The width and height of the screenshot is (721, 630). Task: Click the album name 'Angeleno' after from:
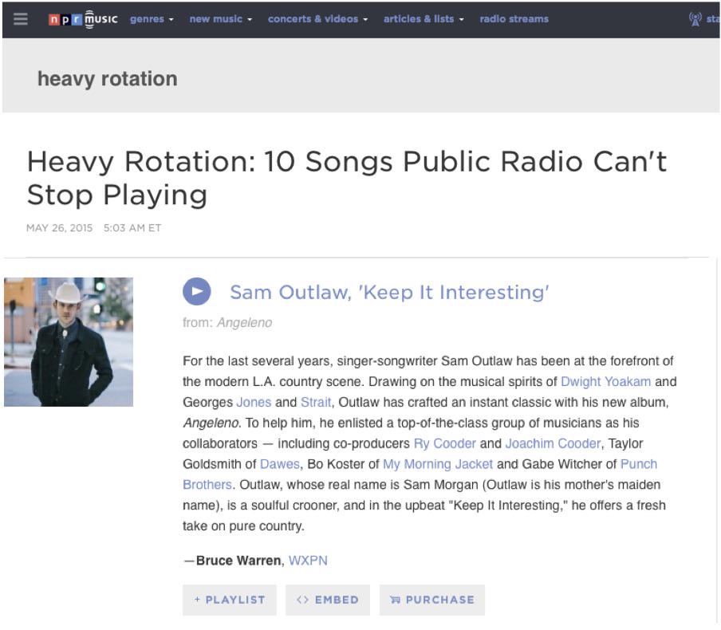[x=244, y=323]
